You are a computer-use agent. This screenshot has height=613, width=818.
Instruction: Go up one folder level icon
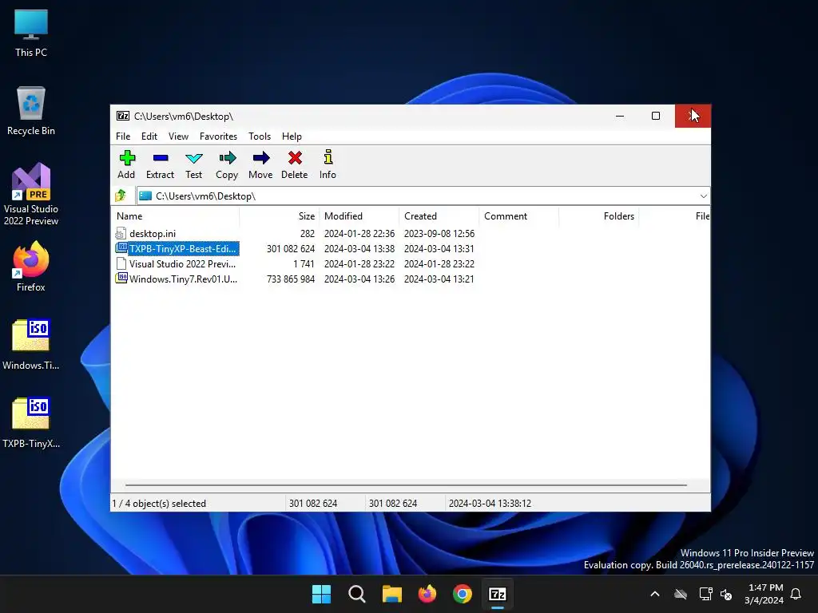[x=121, y=196]
